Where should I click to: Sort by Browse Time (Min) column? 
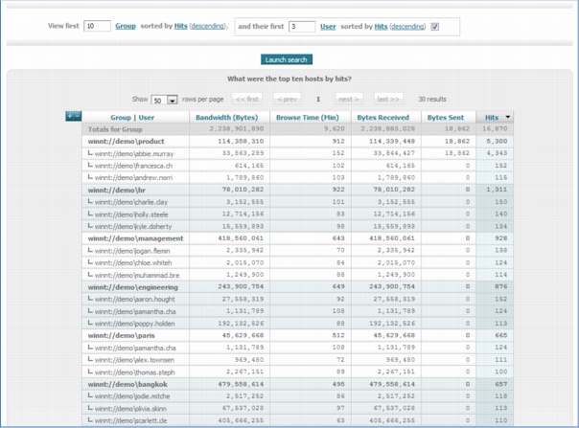coord(307,118)
